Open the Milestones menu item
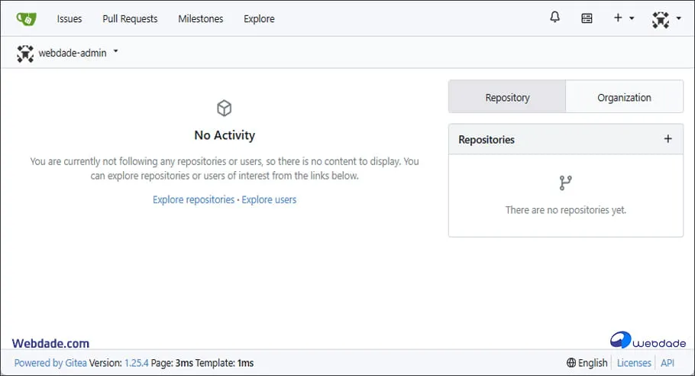The width and height of the screenshot is (695, 376). point(201,18)
